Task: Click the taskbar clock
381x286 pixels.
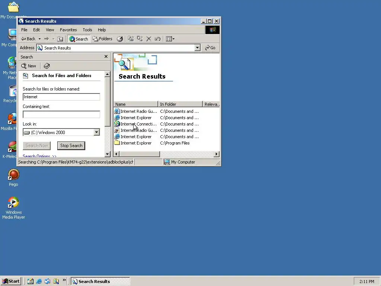Action: pyautogui.click(x=366, y=282)
